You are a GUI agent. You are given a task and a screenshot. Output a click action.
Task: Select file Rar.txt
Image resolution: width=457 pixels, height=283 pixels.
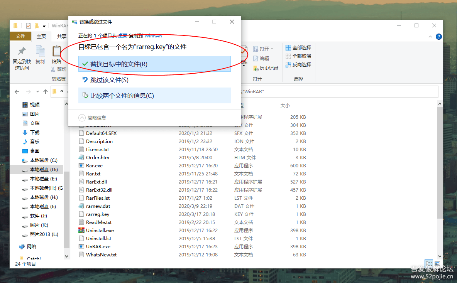tap(93, 174)
